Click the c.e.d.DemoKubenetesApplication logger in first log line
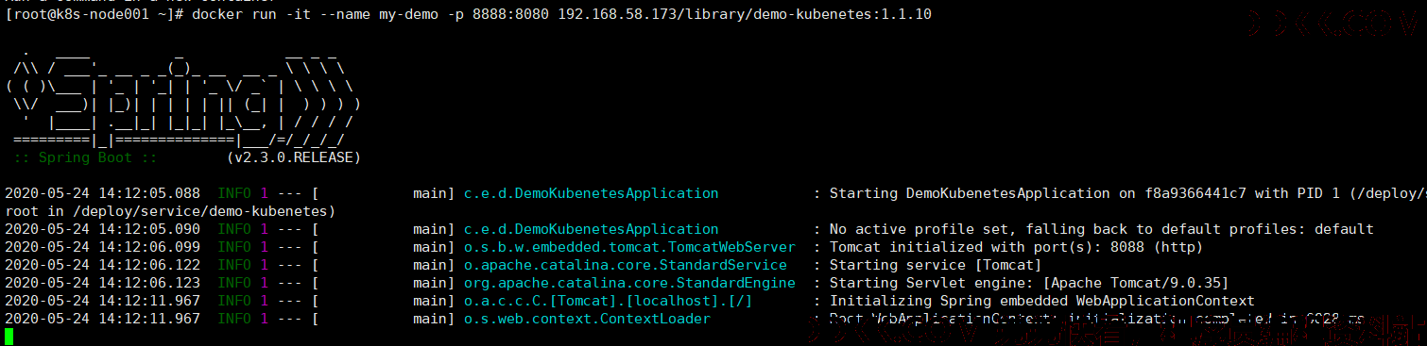Viewport: 1427px width, 346px height. pos(591,192)
